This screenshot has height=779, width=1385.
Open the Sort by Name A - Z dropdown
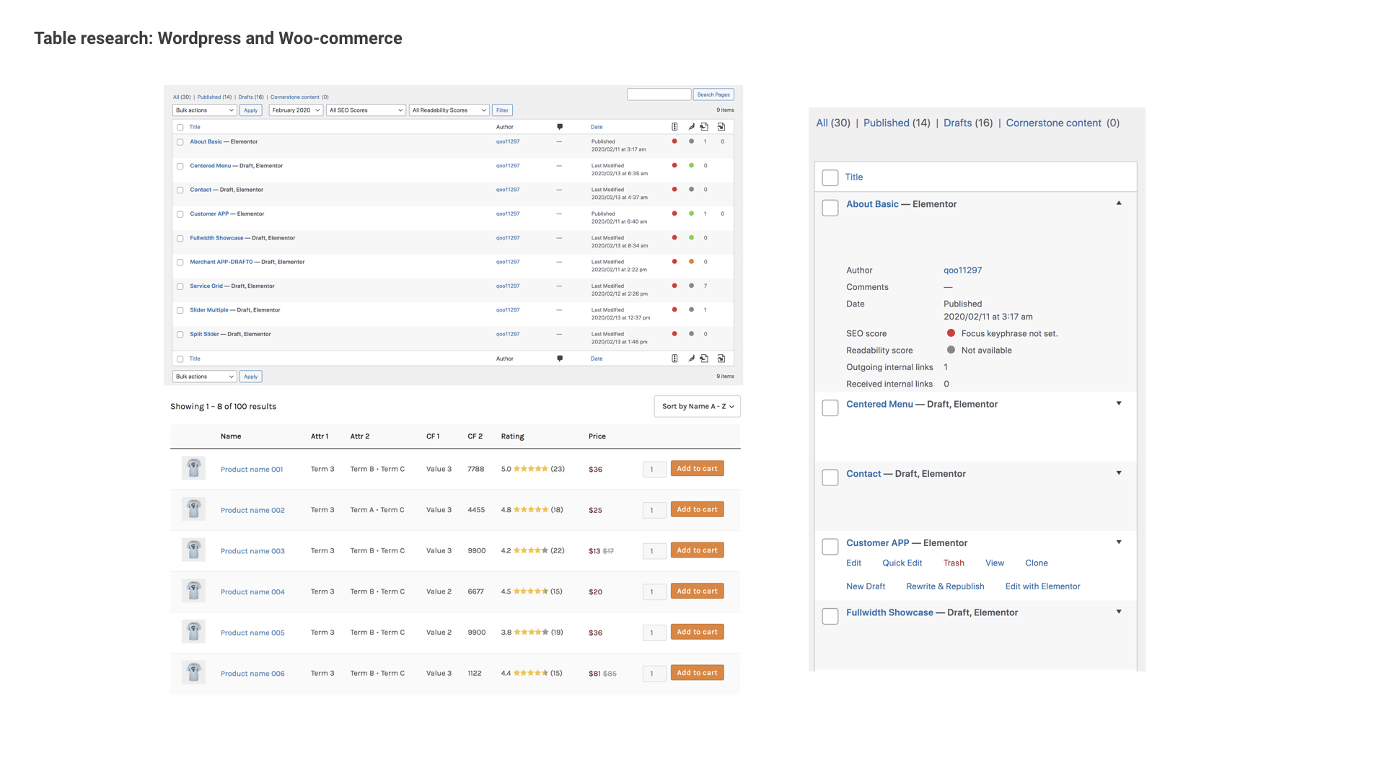698,406
